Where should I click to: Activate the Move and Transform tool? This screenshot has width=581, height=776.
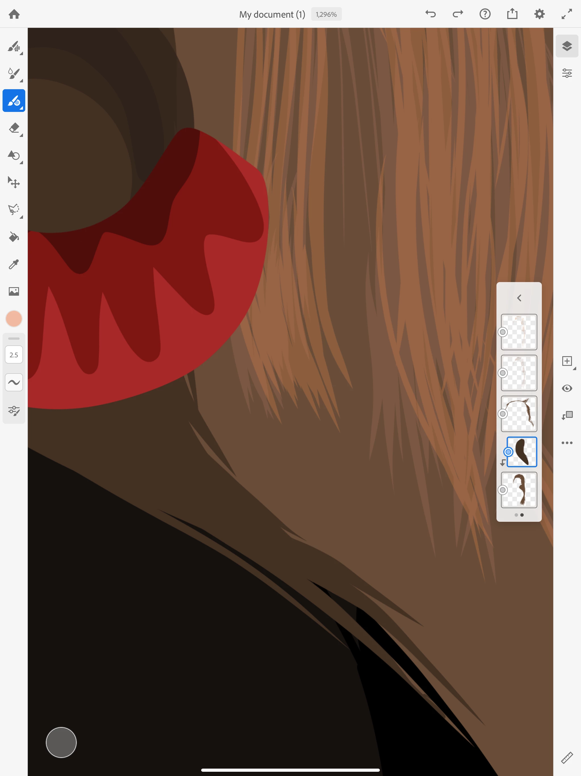(x=14, y=182)
